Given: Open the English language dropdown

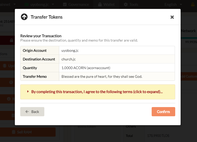Looking at the screenshot, I should click(x=173, y=4).
